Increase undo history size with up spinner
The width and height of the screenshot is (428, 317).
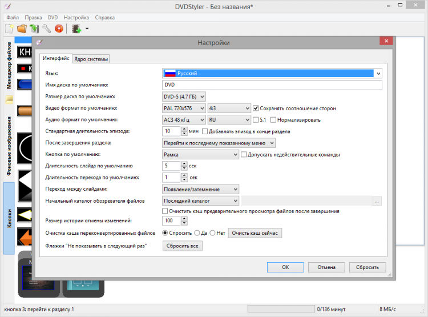184,218
